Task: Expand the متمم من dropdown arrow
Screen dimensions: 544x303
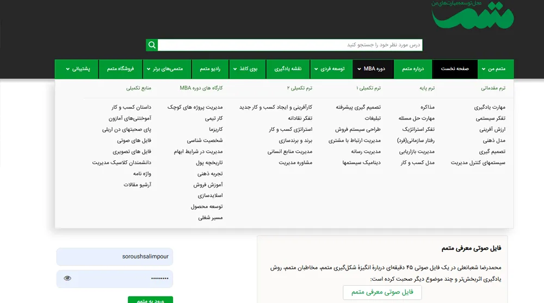Action: pos(484,69)
